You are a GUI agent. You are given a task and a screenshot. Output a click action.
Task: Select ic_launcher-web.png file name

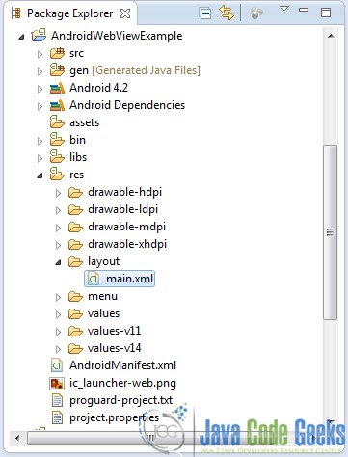[122, 383]
